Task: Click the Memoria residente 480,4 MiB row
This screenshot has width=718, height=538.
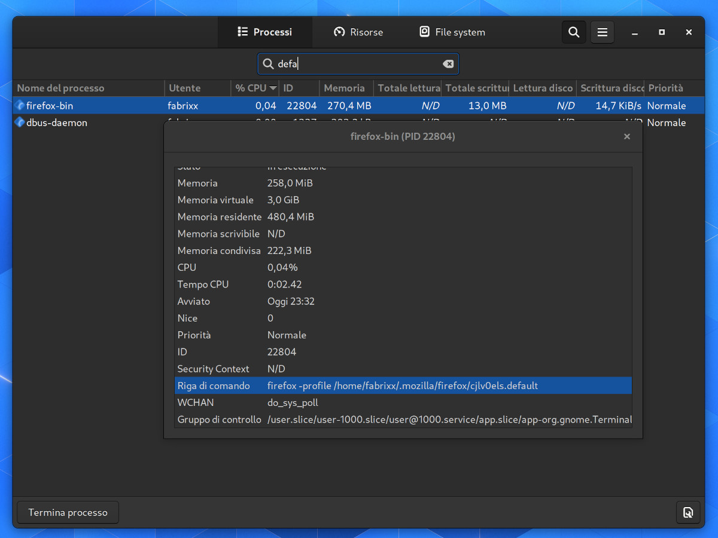Action: 403,216
